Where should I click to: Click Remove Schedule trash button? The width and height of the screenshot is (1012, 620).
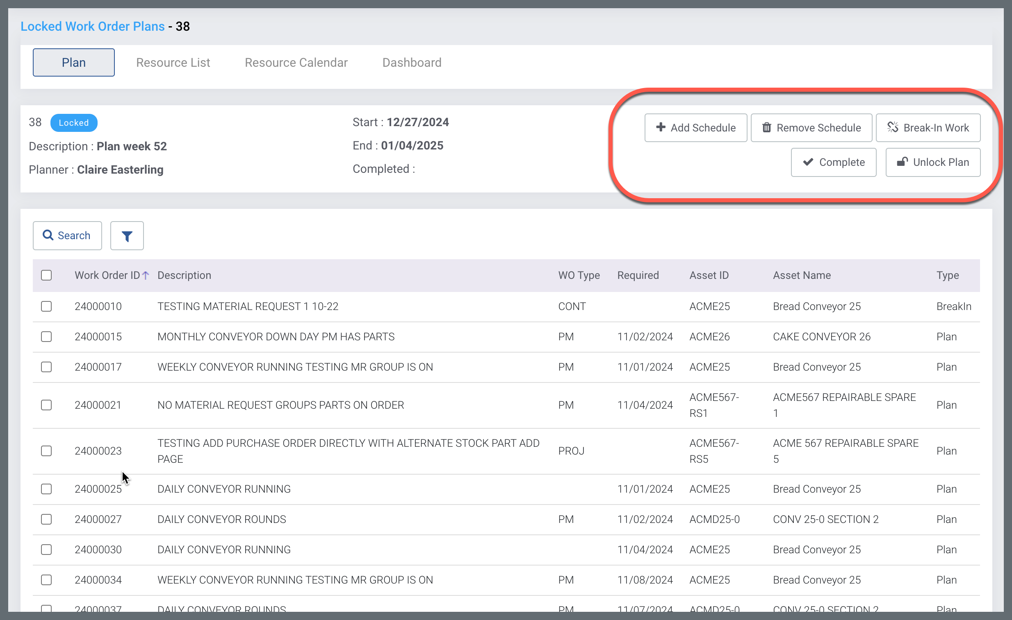(x=811, y=128)
